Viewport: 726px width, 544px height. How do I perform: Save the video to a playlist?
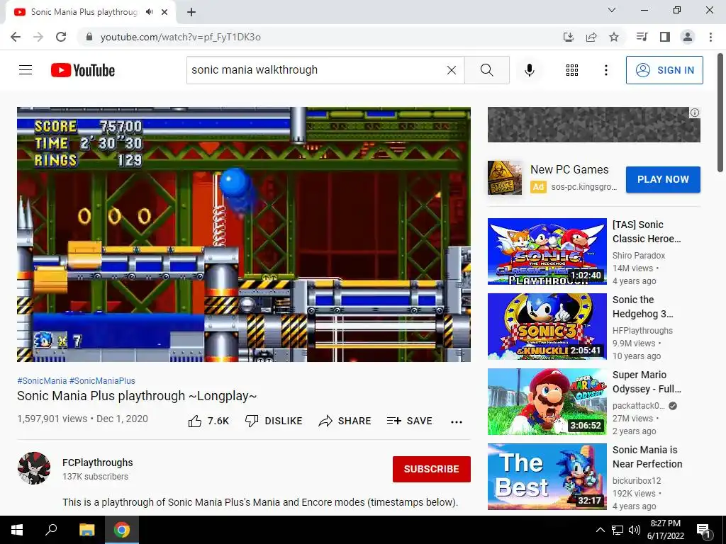[409, 421]
